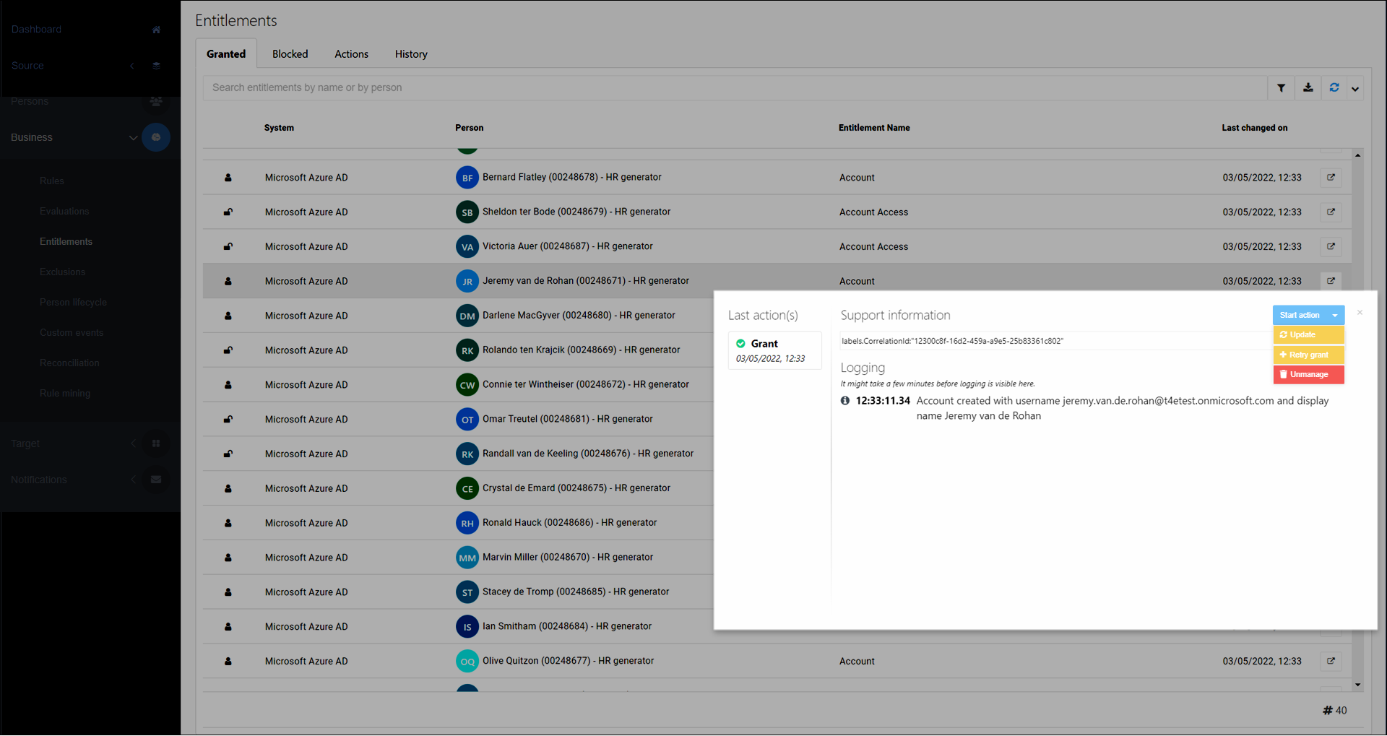Switch to the Blocked tab

pyautogui.click(x=290, y=54)
